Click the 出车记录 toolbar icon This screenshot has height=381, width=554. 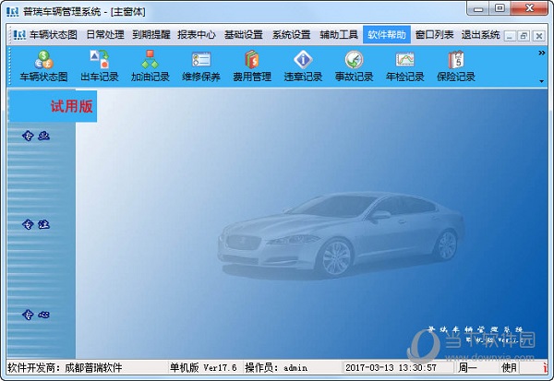100,67
